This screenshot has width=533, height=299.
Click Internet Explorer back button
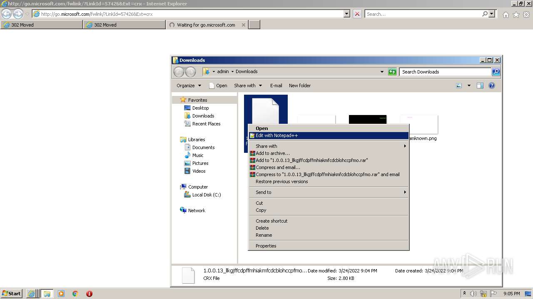pyautogui.click(x=6, y=14)
